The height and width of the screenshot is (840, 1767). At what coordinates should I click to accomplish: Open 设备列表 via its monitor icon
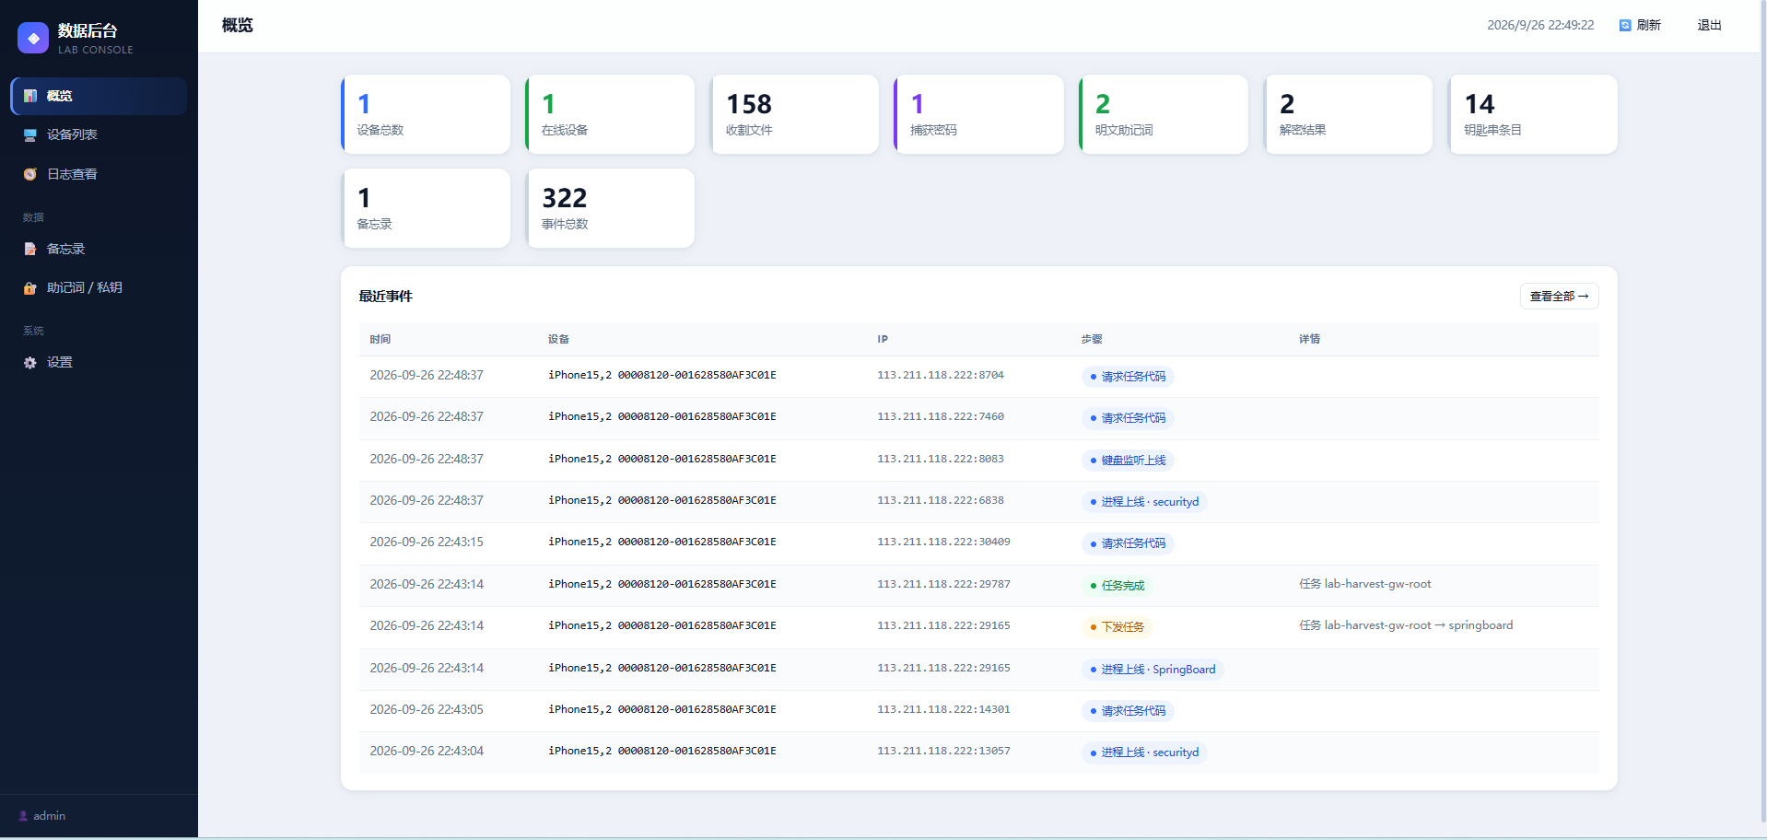pyautogui.click(x=30, y=135)
